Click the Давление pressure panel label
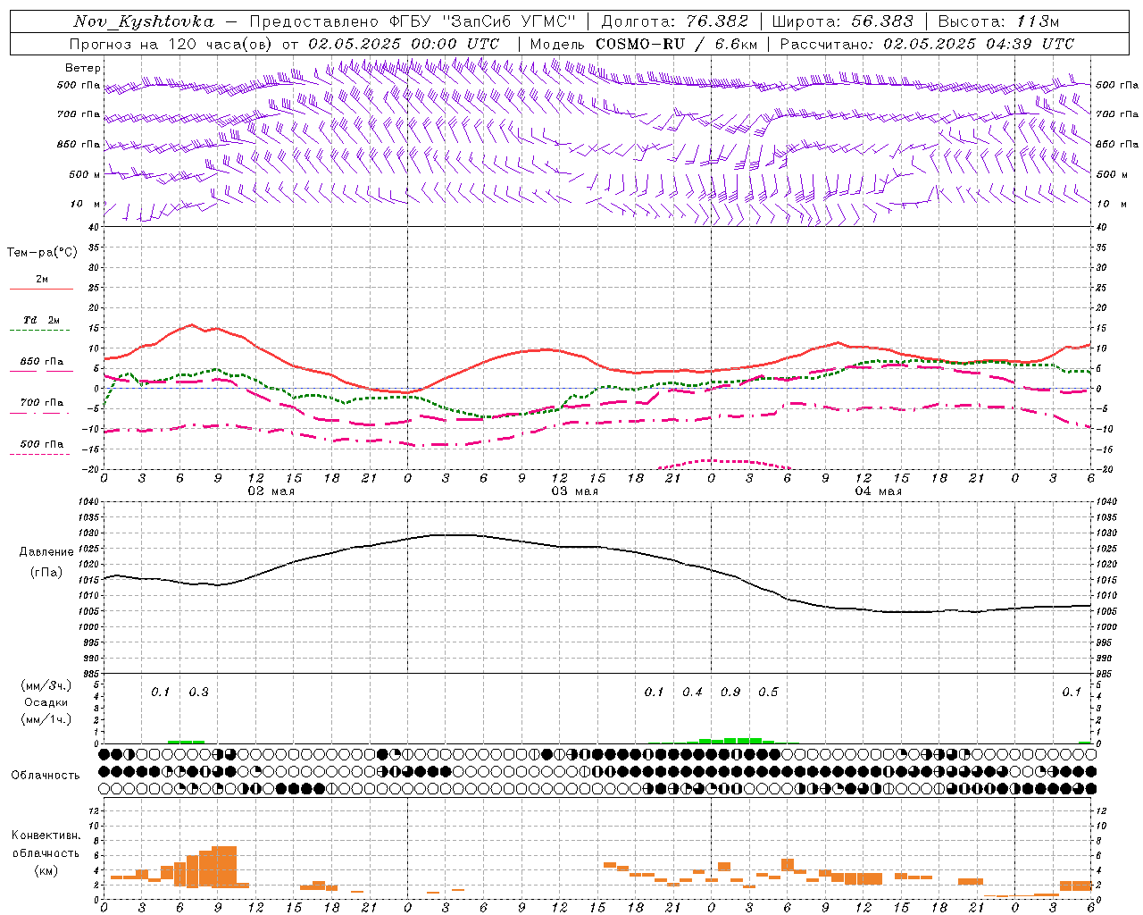Viewport: 1143px width, 915px height. (x=46, y=552)
